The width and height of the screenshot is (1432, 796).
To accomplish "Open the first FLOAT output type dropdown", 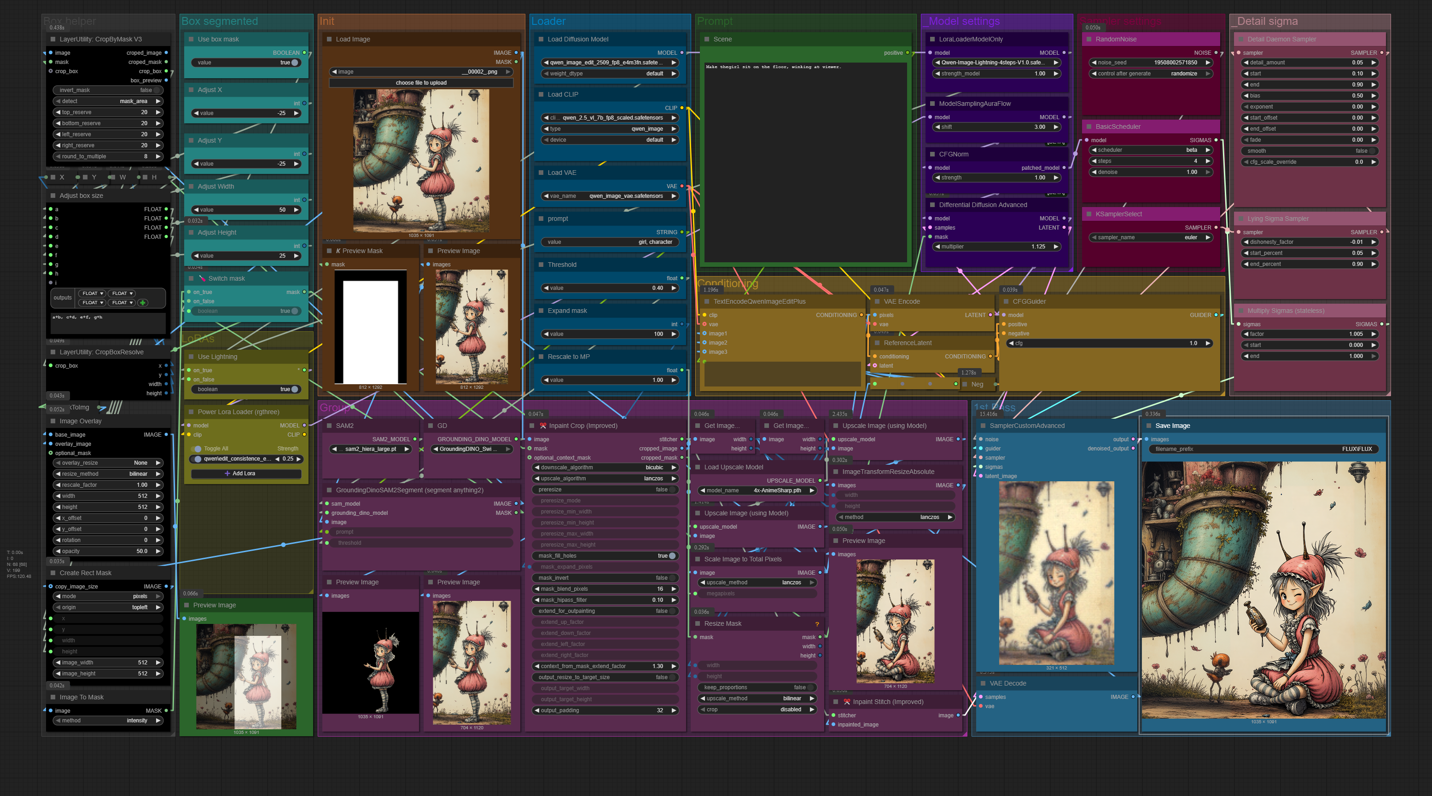I will pos(92,293).
